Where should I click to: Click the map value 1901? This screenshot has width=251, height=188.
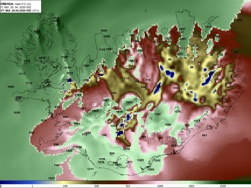point(105,100)
